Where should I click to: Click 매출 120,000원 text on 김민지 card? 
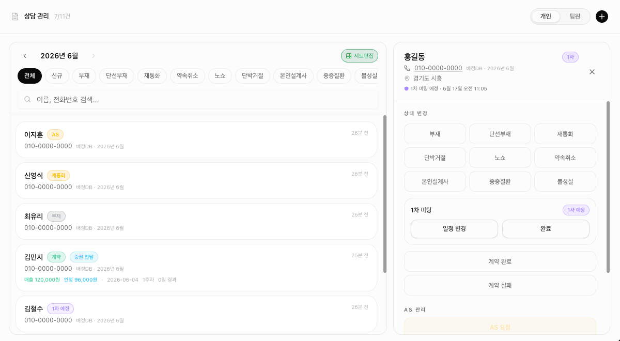click(42, 280)
